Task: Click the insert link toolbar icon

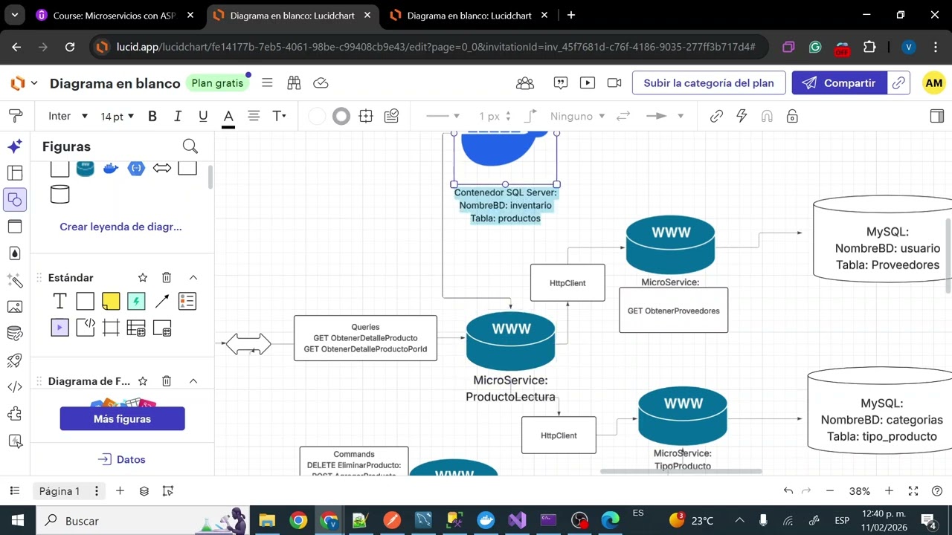Action: [716, 116]
